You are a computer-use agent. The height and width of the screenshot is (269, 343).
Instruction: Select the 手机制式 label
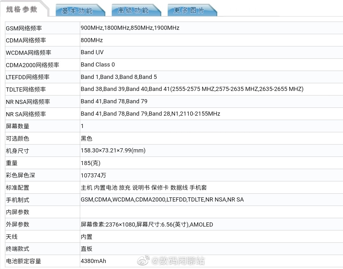(x=17, y=200)
